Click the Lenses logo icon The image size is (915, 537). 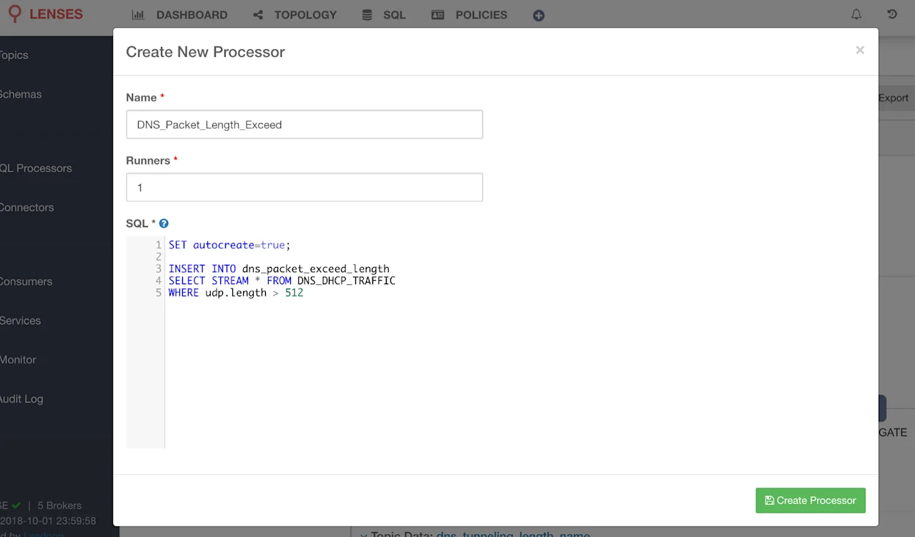click(x=14, y=14)
